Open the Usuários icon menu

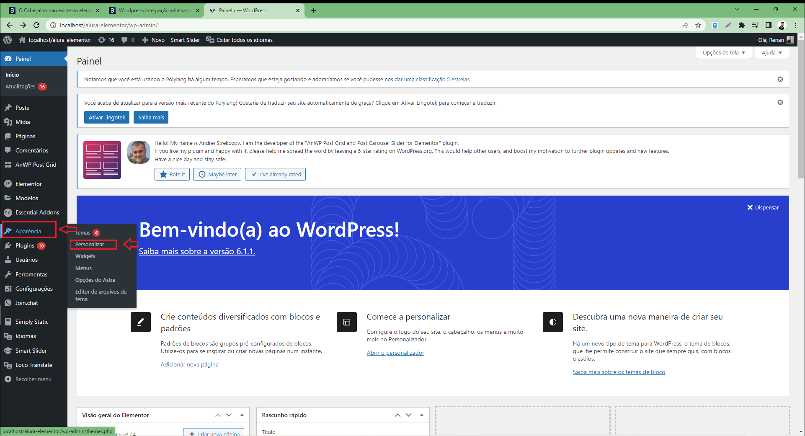[8, 260]
